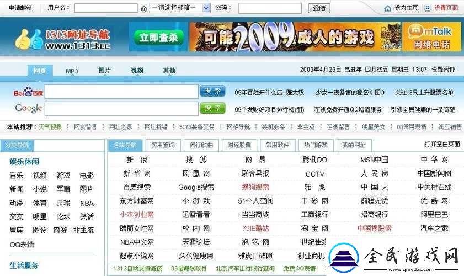The image size is (464, 276).
Task: Switch to the 热门游戏 tab
Action: [316, 145]
